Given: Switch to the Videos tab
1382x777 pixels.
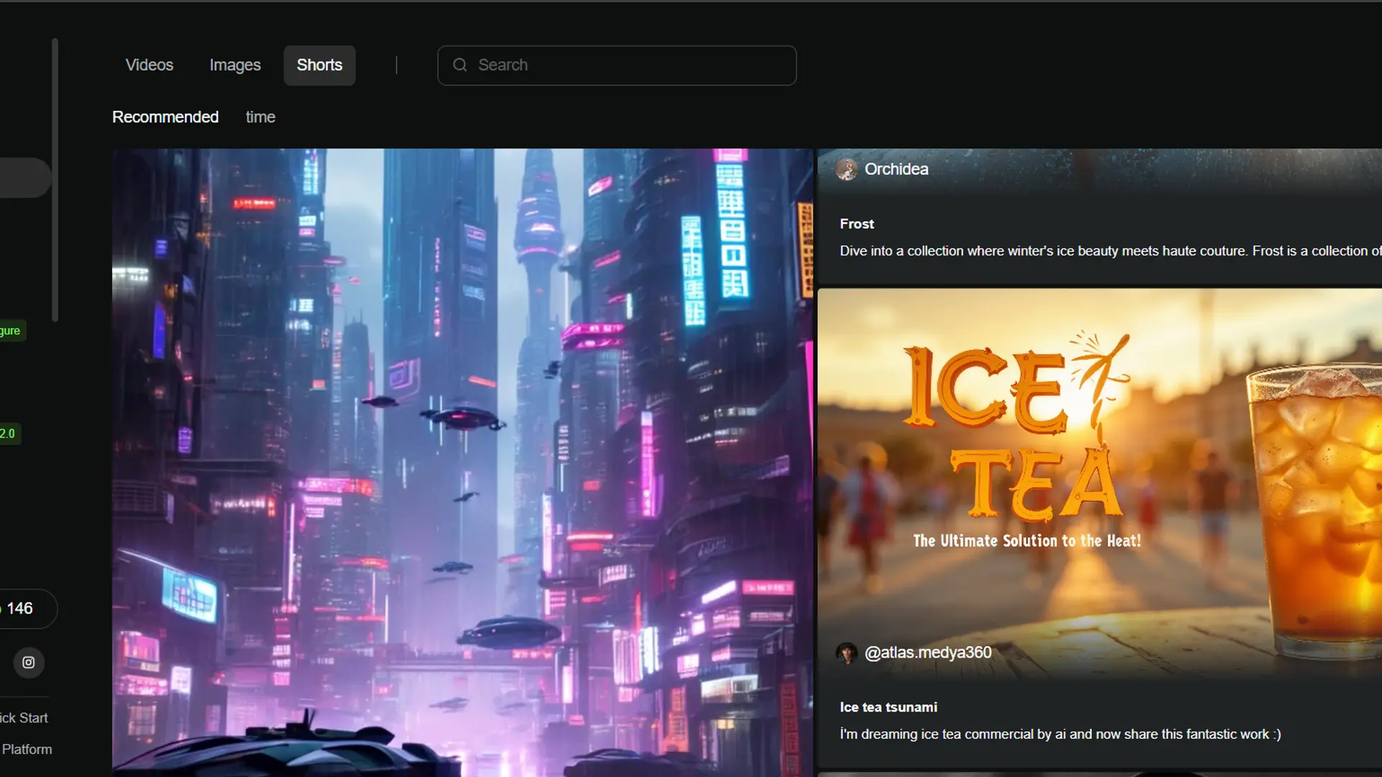Looking at the screenshot, I should pos(149,65).
